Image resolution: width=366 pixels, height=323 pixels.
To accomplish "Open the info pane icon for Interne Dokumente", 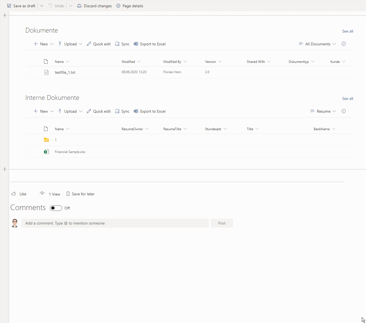I will (x=344, y=111).
